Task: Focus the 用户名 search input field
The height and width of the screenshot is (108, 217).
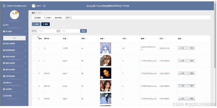Action: pyautogui.click(x=47, y=31)
